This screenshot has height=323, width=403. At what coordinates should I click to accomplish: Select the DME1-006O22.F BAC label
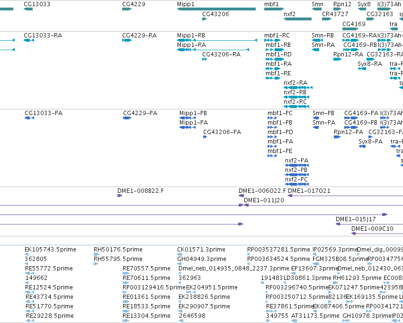tap(262, 191)
